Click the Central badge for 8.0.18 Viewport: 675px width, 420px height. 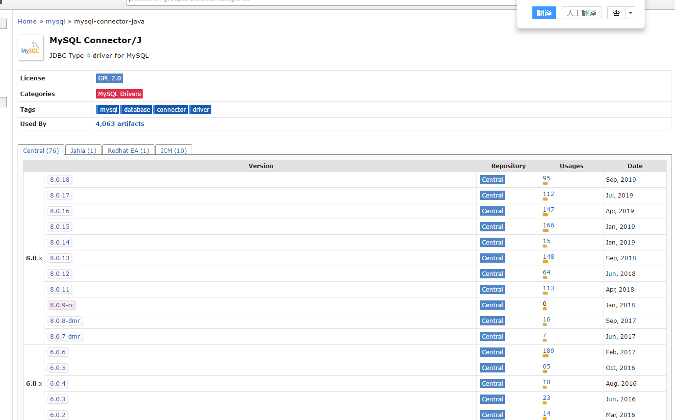tap(492, 179)
